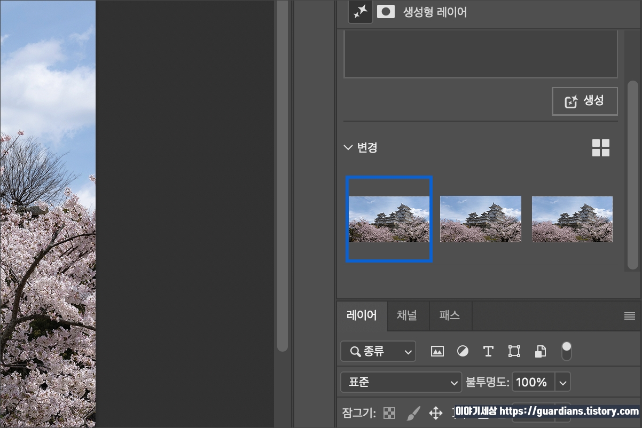
Task: Click the properties panel vertical scrollbar
Action: click(632, 175)
